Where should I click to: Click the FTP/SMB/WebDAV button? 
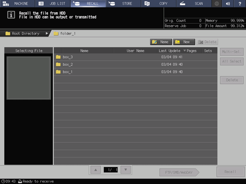point(179,172)
